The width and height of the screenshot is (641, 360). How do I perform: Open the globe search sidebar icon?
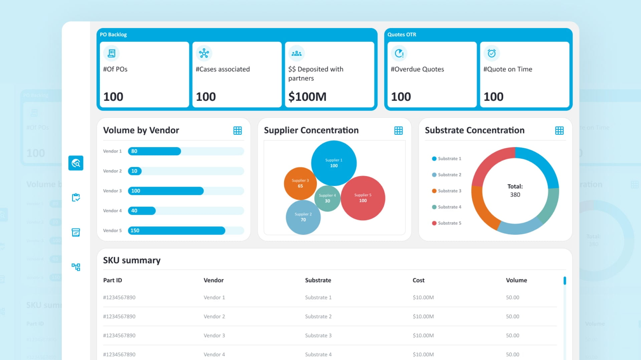[76, 163]
